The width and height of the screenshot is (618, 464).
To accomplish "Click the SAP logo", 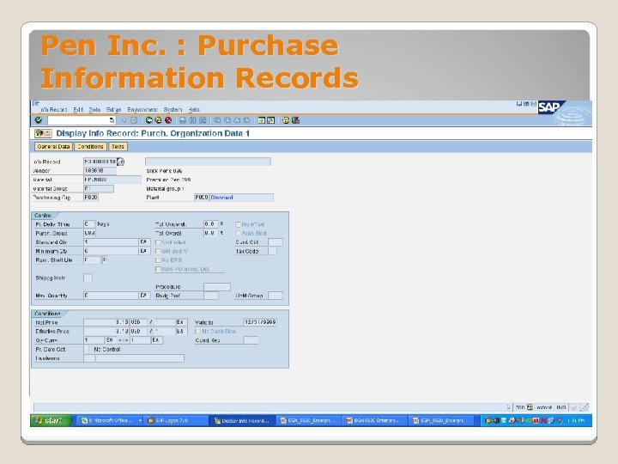I will coord(551,107).
